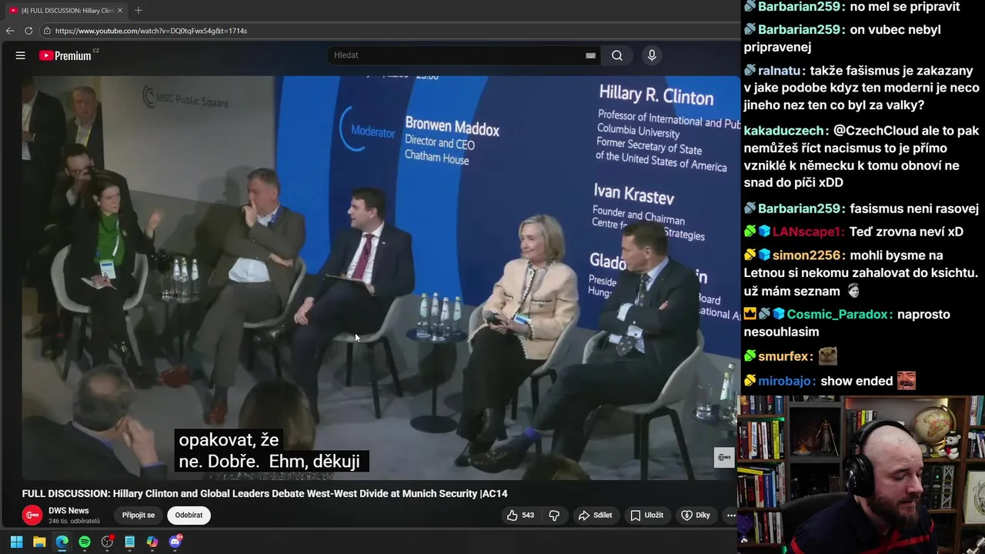Viewport: 985px width, 554px height.
Task: Click chat username simon2256
Action: click(806, 255)
